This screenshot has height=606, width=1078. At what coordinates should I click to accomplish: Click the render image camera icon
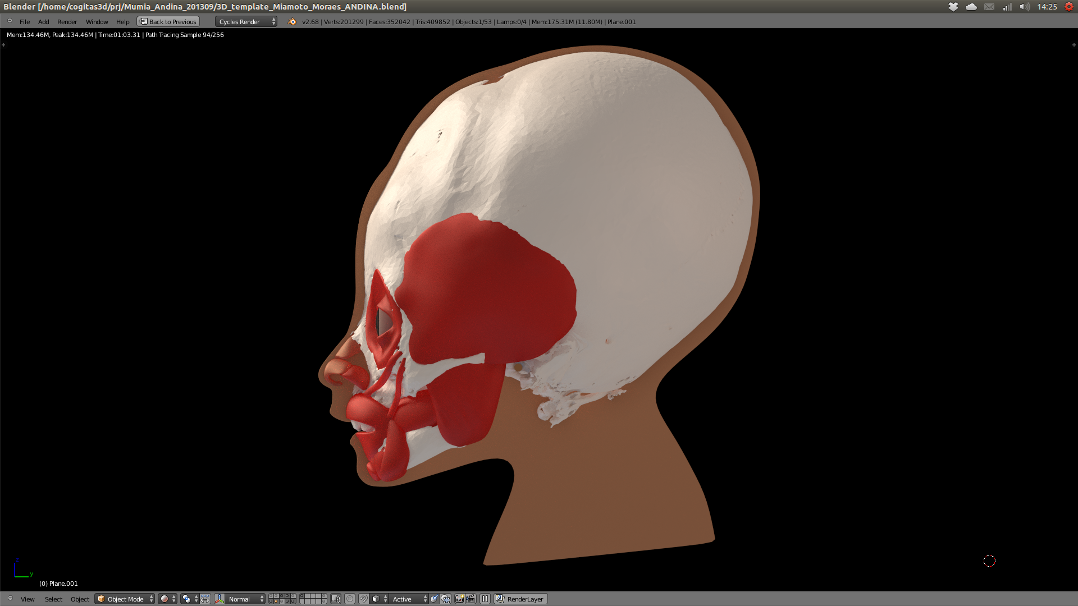(459, 599)
